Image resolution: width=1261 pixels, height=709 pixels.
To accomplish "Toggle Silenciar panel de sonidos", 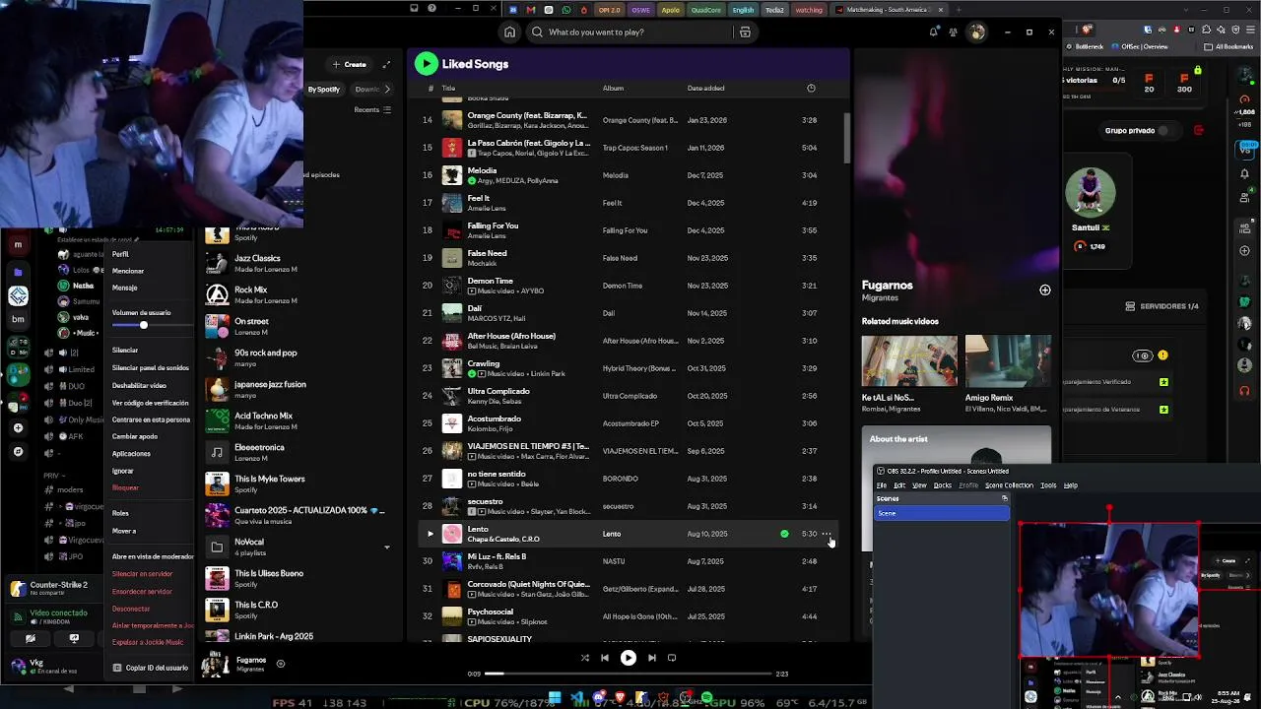I will click(x=151, y=367).
